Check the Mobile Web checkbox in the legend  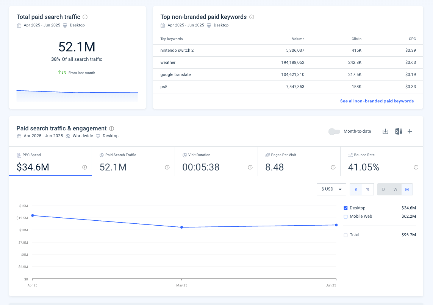click(x=345, y=217)
